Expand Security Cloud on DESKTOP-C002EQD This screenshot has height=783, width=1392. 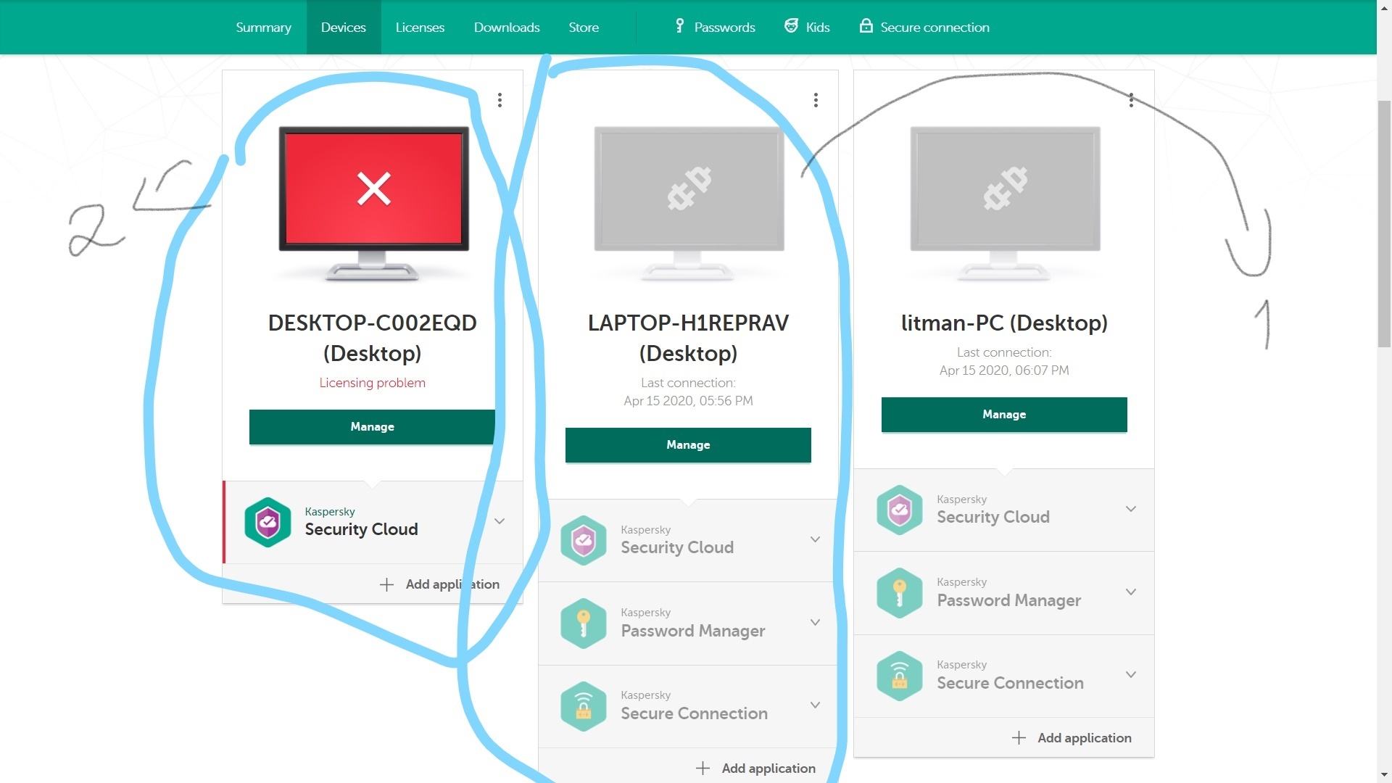[x=500, y=521]
